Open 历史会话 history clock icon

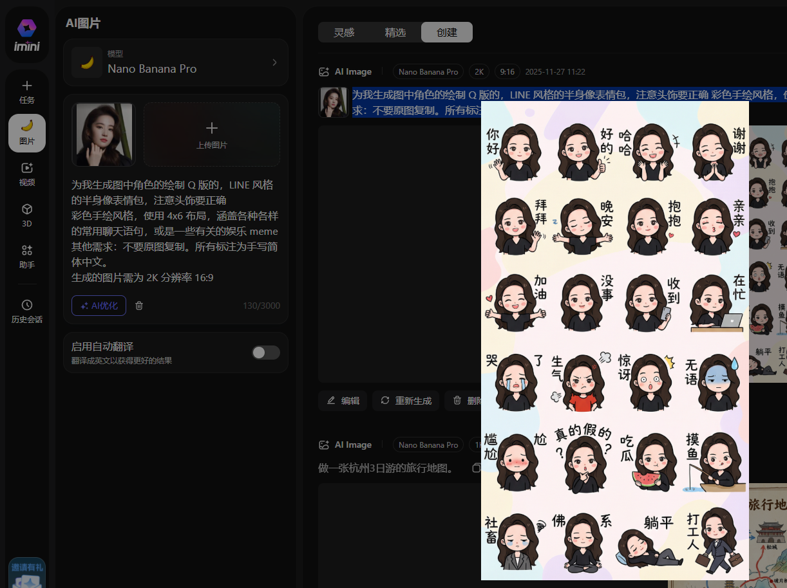coord(27,311)
